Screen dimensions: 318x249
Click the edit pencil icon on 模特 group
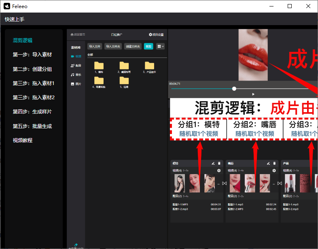213,164
